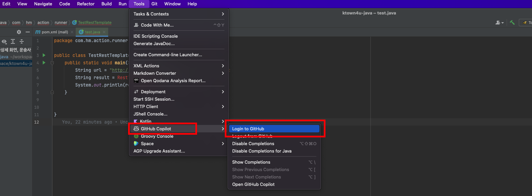This screenshot has height=196, width=532.
Task: Open the Run menu
Action: point(123,4)
